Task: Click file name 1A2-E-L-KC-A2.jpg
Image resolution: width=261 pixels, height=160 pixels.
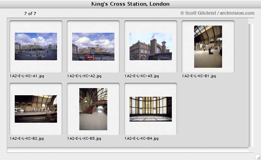Action: point(84,76)
